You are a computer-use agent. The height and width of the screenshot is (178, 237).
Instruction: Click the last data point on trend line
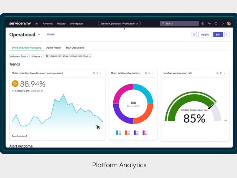click(102, 121)
